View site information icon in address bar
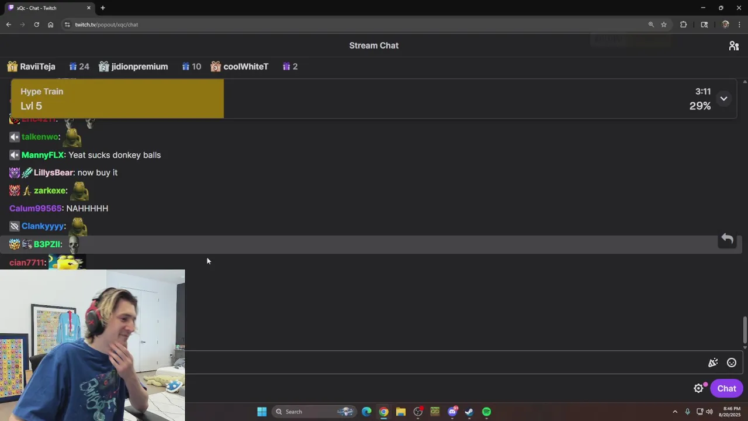 [67, 25]
